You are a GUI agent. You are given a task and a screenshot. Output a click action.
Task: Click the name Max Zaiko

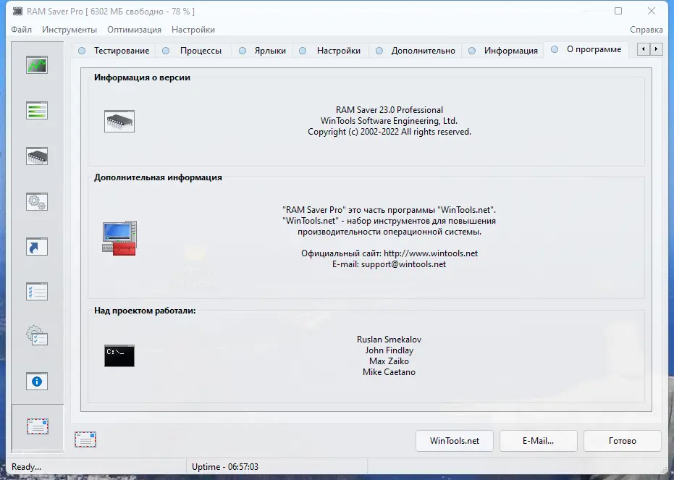click(389, 361)
